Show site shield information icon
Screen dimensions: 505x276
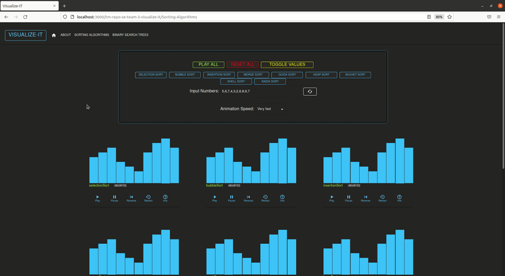(x=65, y=17)
